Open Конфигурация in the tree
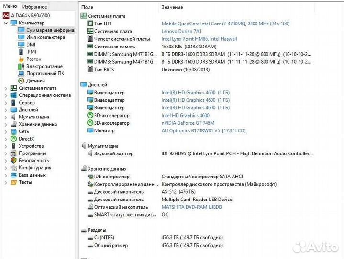 pos(35,168)
